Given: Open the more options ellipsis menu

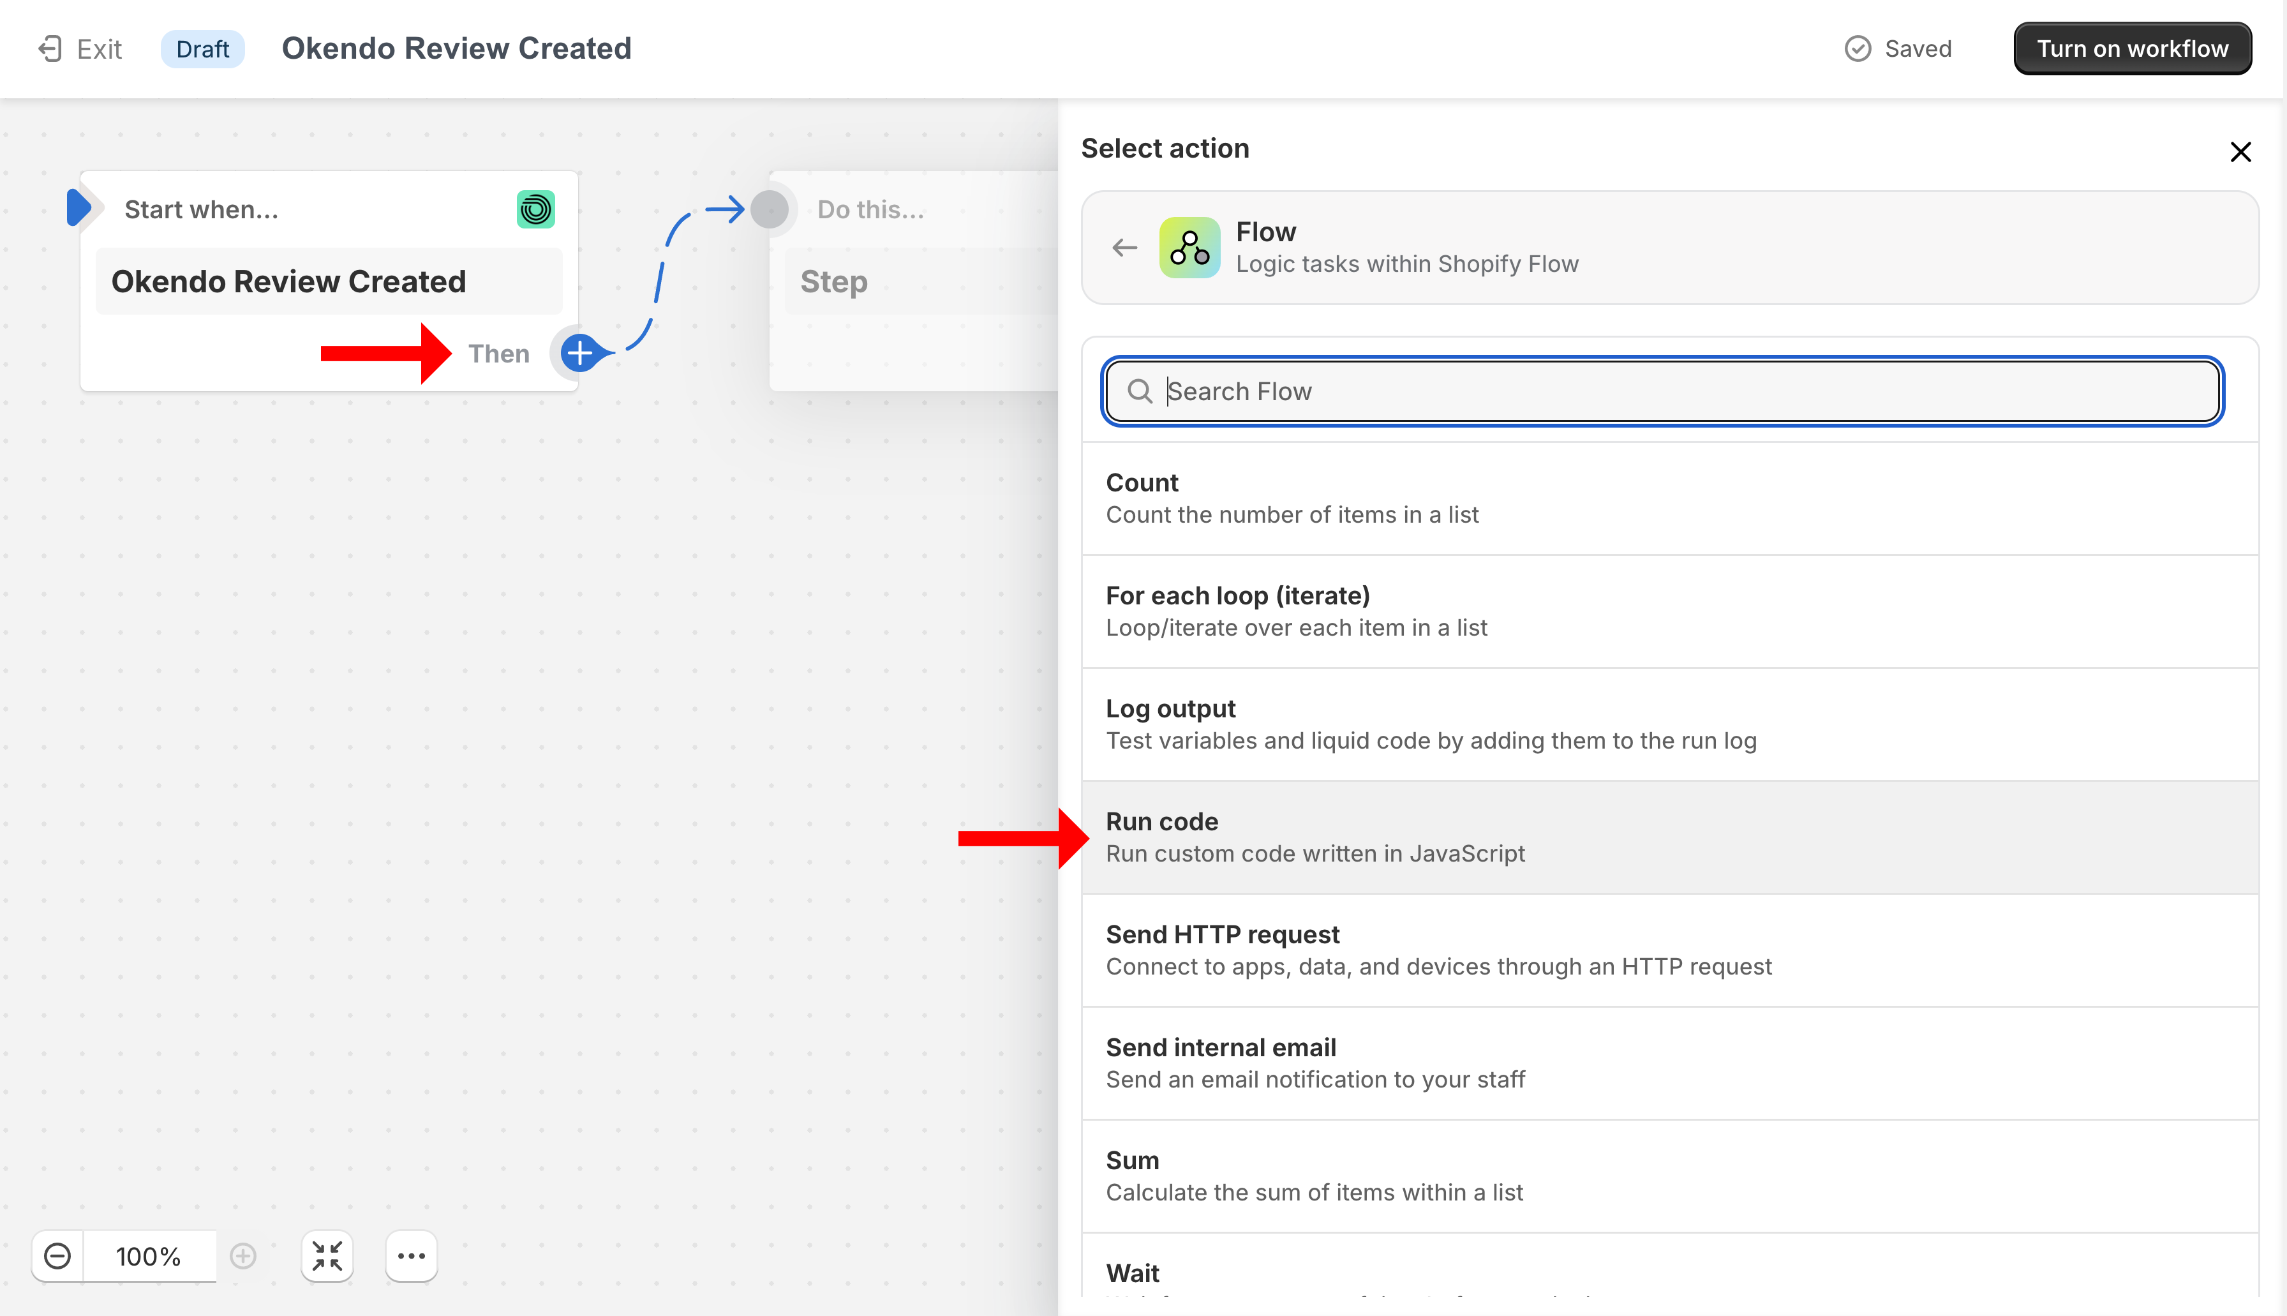Looking at the screenshot, I should (411, 1257).
